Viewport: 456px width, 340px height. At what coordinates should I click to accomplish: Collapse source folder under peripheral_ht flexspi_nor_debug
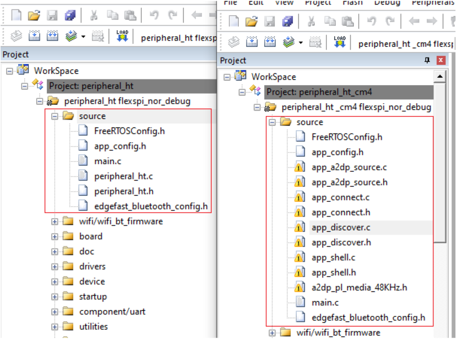pos(55,116)
